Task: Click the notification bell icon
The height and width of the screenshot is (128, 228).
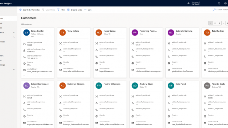Action: pyautogui.click(x=188, y=3)
